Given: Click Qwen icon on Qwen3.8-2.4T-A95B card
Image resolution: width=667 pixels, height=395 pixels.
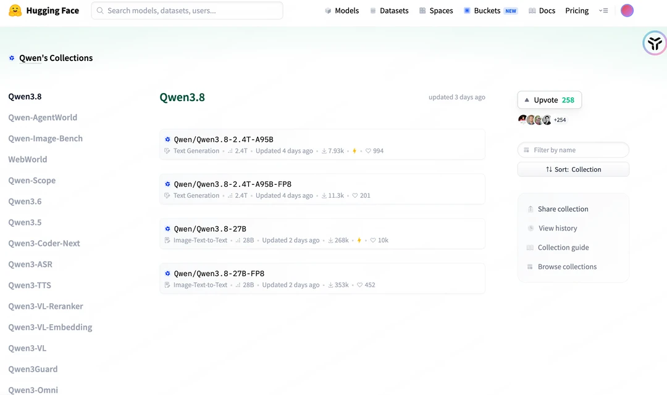Looking at the screenshot, I should [x=167, y=139].
